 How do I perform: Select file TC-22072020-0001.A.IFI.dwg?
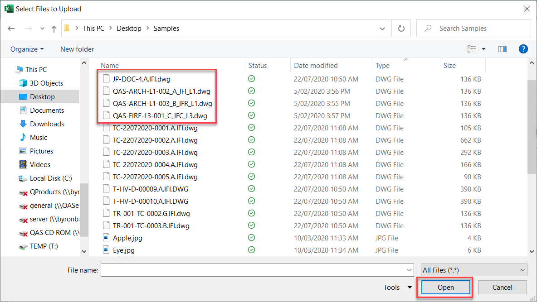click(x=155, y=128)
